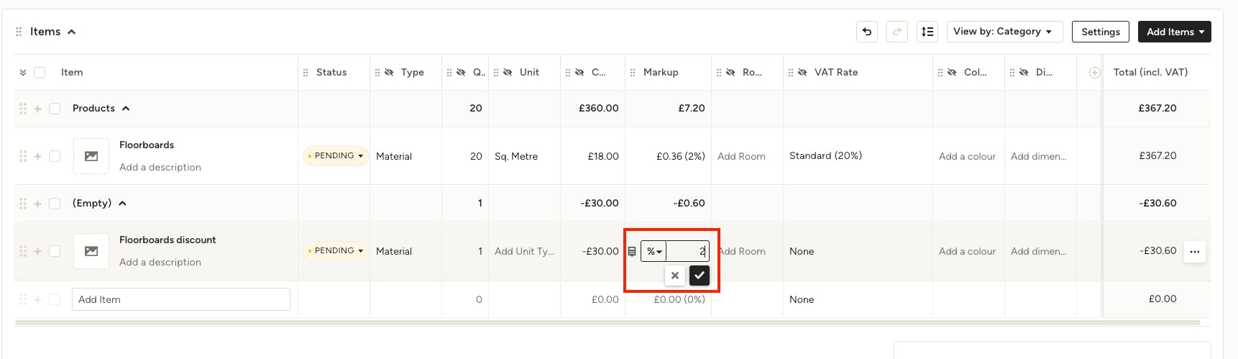Toggle visibility of the Type column
1238x359 pixels.
389,73
